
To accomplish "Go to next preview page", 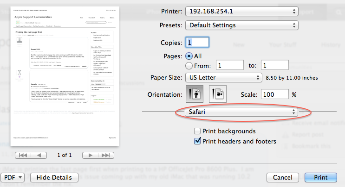I will 90,155.
